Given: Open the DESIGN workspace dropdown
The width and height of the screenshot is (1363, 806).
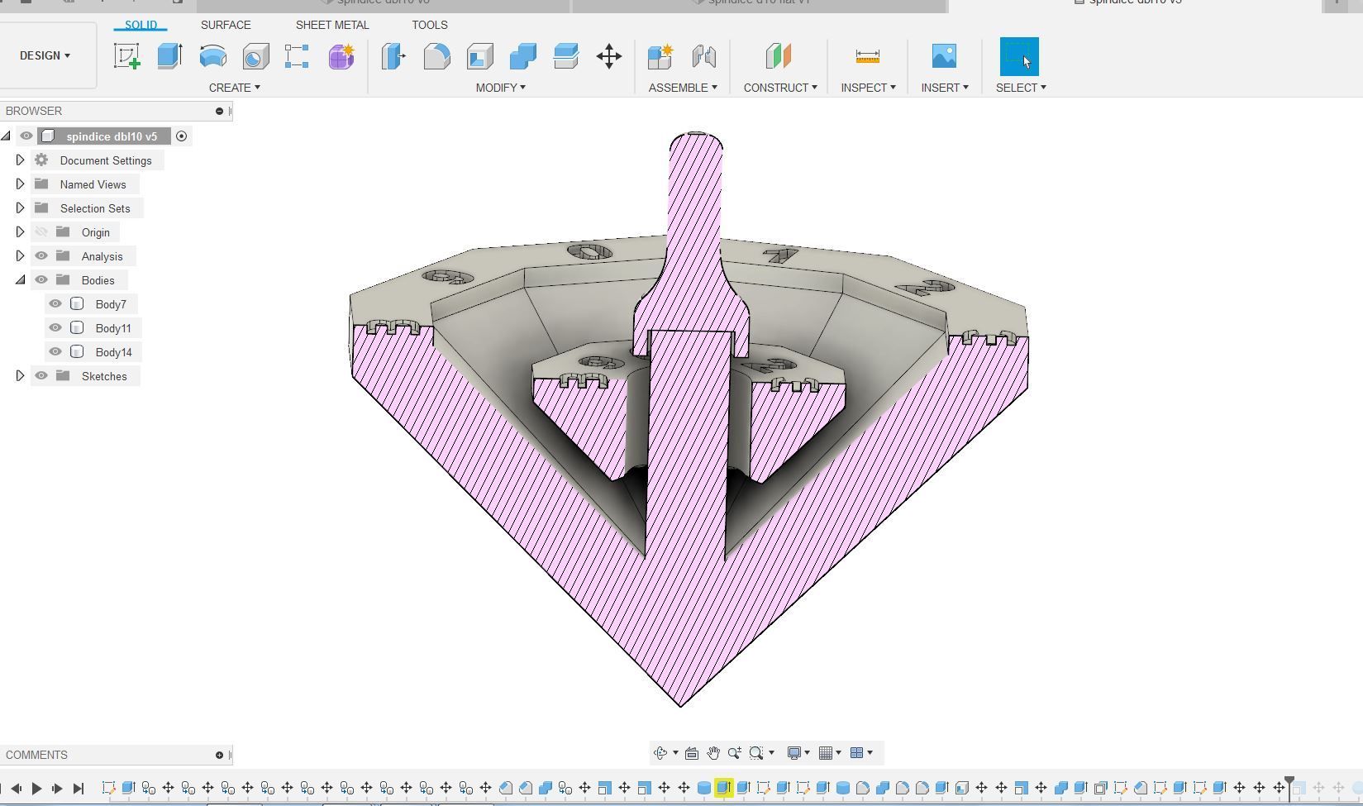Looking at the screenshot, I should tap(45, 55).
